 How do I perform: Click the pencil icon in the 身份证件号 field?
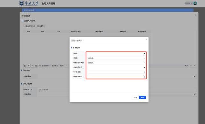pos(144,67)
